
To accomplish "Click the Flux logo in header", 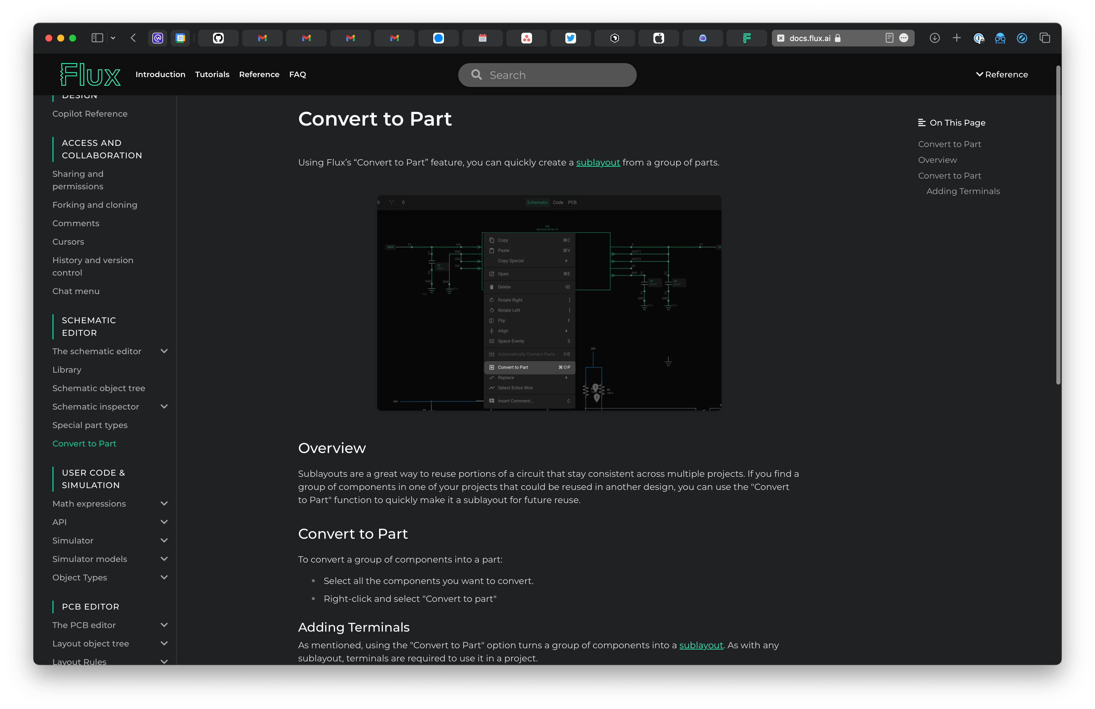I will (x=90, y=74).
